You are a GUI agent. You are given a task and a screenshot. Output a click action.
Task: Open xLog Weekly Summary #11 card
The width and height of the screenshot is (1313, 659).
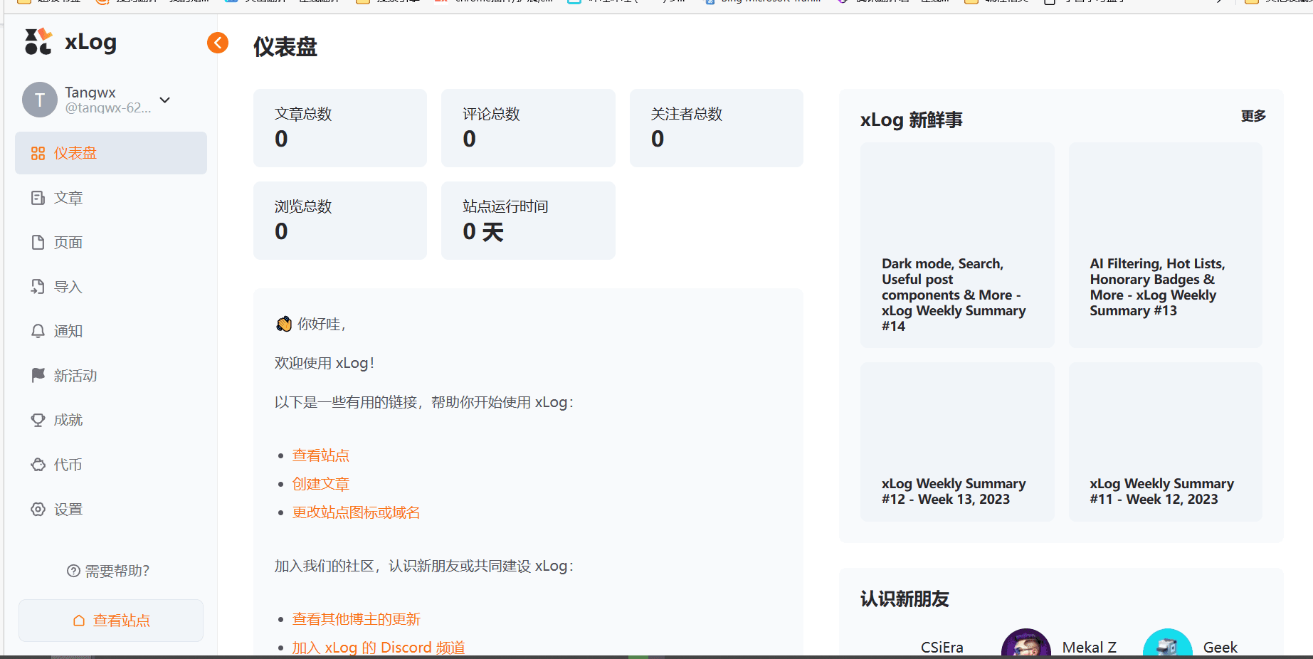click(x=1166, y=442)
